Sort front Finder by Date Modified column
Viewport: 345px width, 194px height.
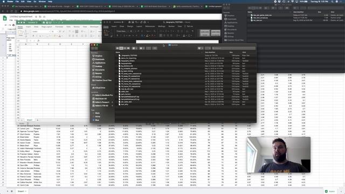click(x=210, y=52)
